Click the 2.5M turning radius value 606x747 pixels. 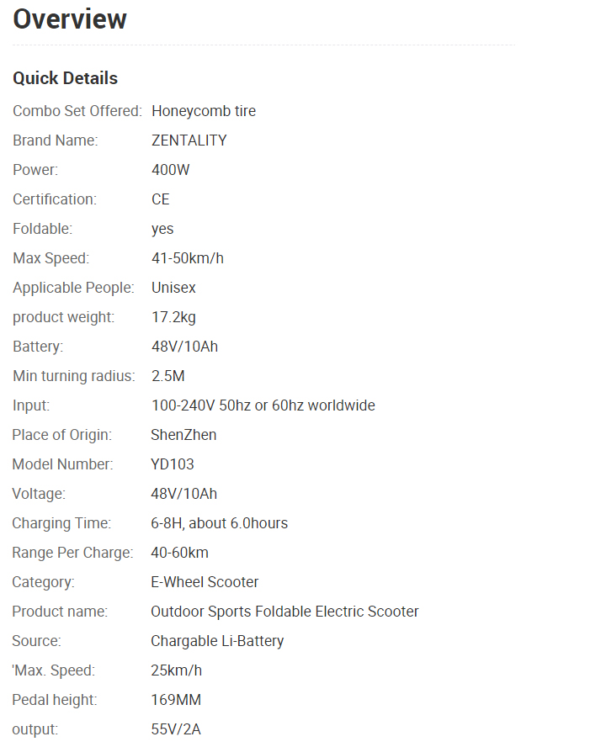(x=167, y=376)
